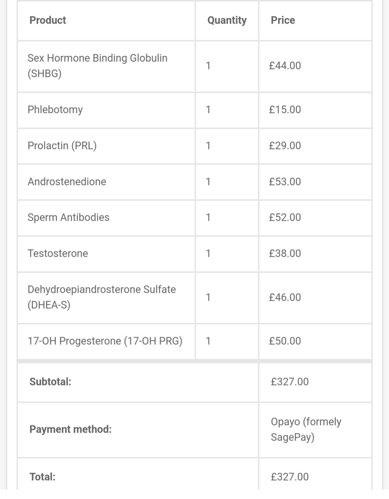The width and height of the screenshot is (389, 499).
Task: Open the Dehydroepiandrosterone Sulfate (DHEA-S) product
Action: [102, 297]
